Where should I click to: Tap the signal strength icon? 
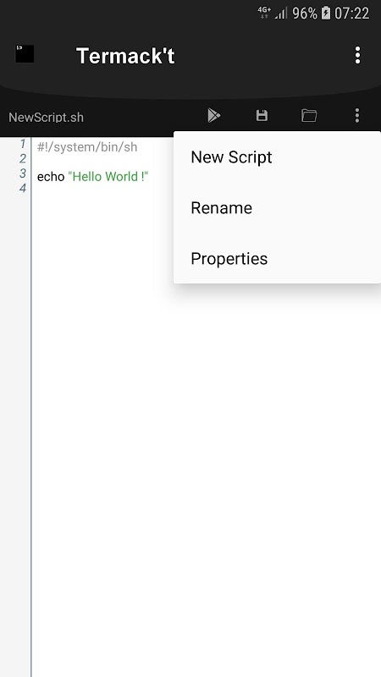click(x=281, y=13)
